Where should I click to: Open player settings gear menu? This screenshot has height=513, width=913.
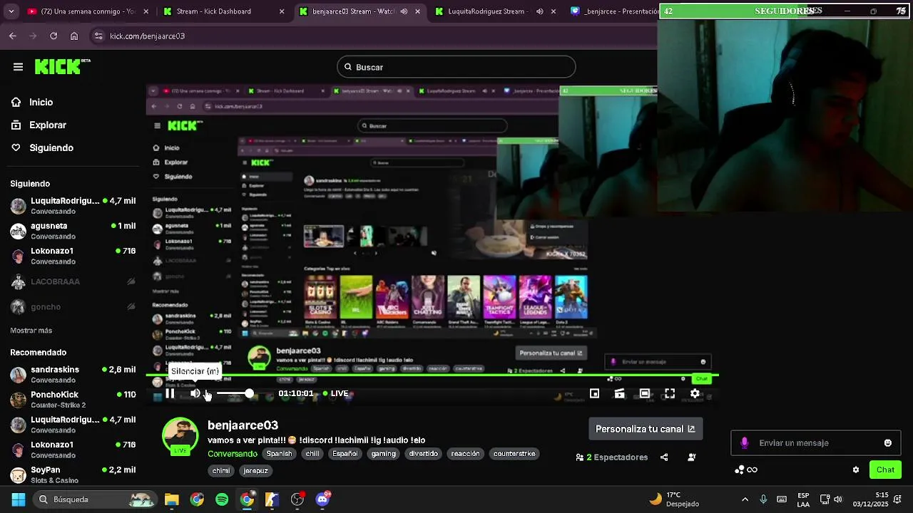pyautogui.click(x=695, y=393)
